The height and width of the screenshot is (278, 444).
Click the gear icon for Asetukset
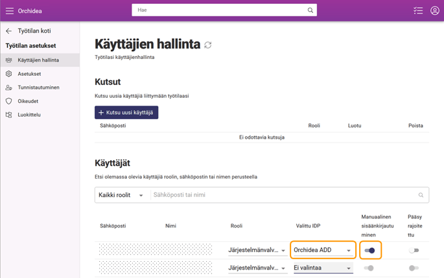pos(9,74)
